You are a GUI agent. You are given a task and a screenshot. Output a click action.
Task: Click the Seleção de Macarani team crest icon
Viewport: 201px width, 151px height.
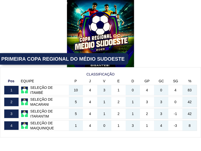24,102
